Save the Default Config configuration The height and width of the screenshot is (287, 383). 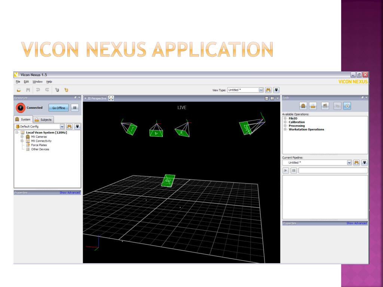69,126
